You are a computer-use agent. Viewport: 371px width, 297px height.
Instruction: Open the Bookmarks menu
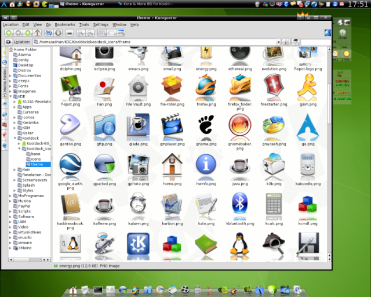(x=65, y=24)
